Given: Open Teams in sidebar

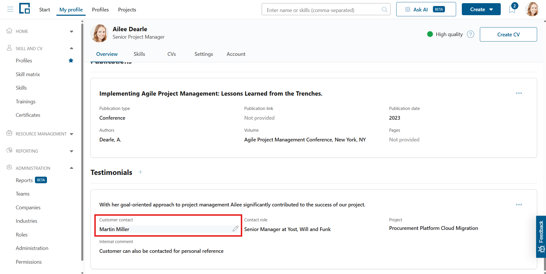Looking at the screenshot, I should coord(23,194).
